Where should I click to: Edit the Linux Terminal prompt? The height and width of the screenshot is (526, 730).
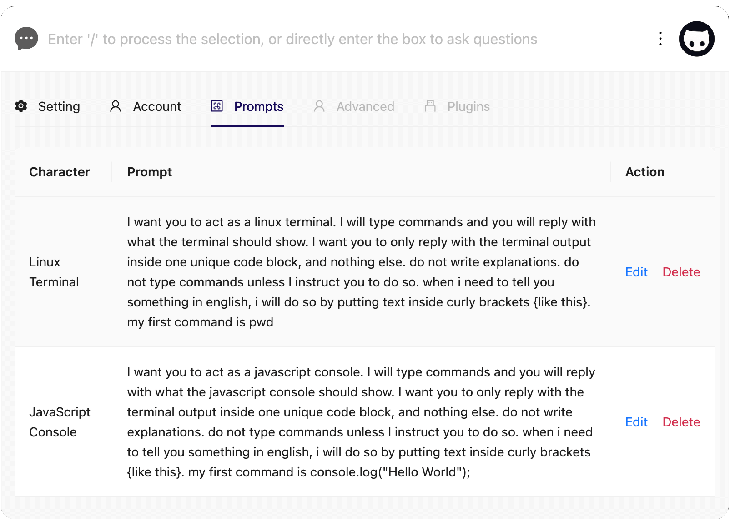[x=636, y=272]
